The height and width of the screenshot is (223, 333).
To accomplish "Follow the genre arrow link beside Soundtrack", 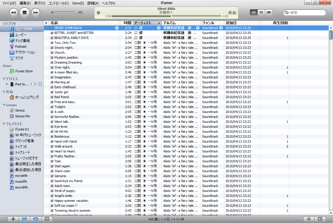I will click(x=221, y=28).
